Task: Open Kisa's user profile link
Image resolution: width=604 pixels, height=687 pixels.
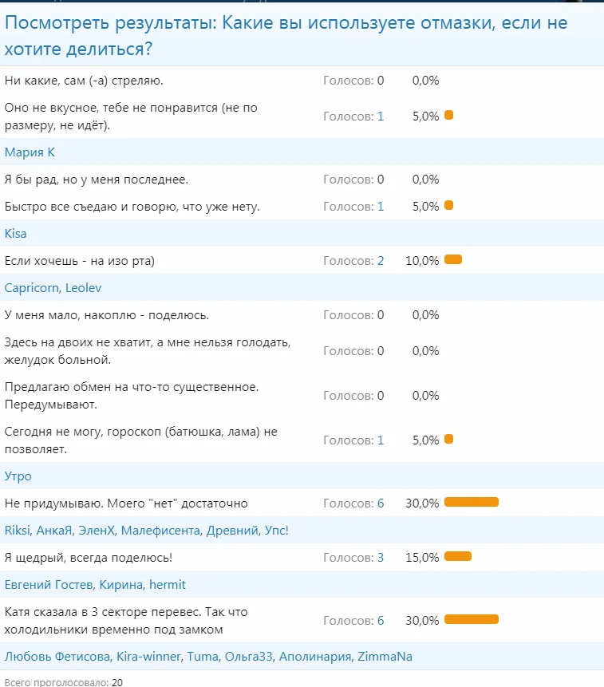Action: click(x=16, y=234)
